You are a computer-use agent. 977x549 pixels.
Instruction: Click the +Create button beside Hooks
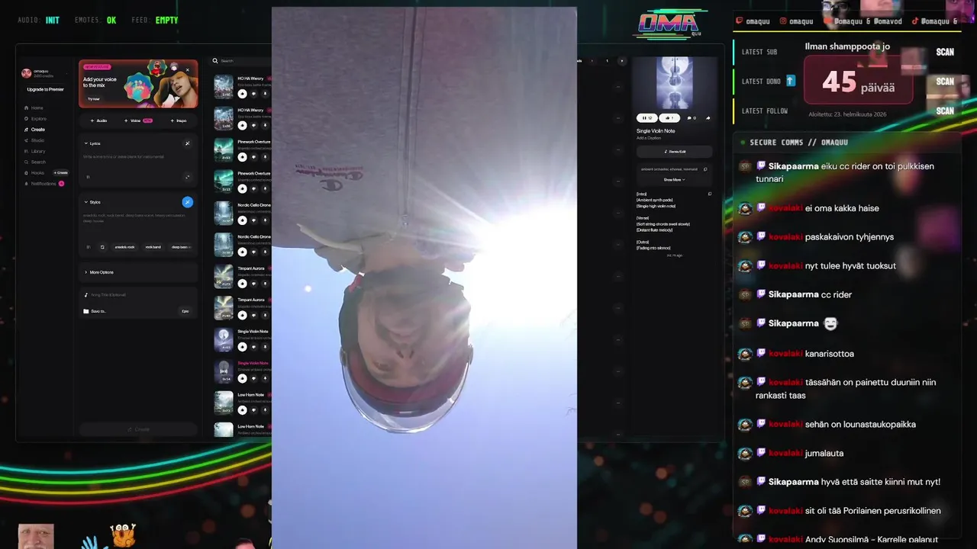coord(60,173)
